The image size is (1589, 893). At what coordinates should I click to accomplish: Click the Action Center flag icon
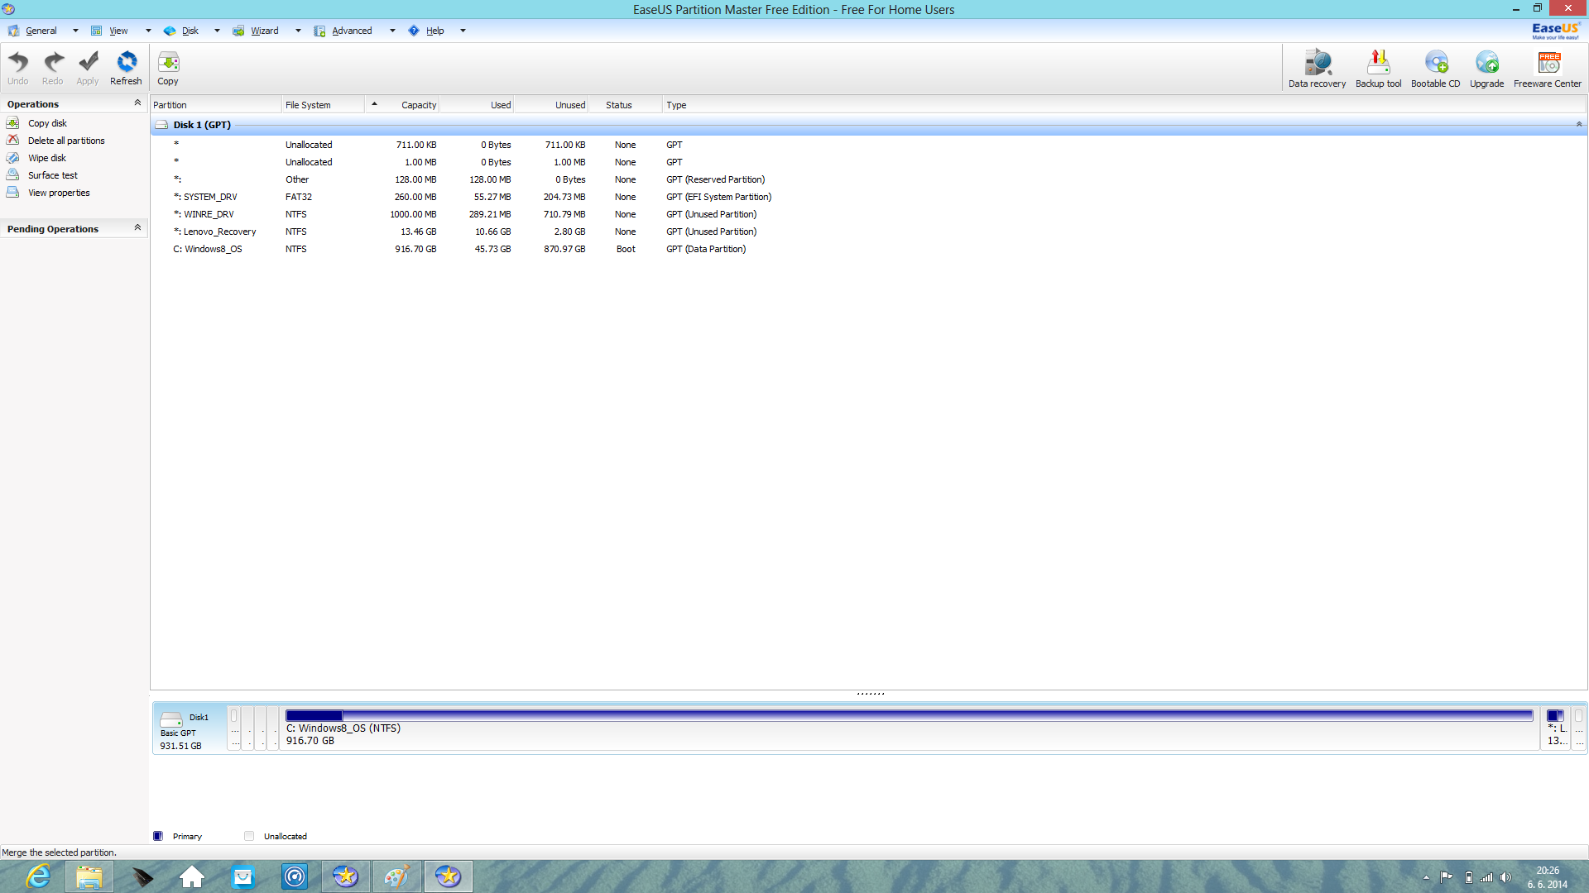1447,877
